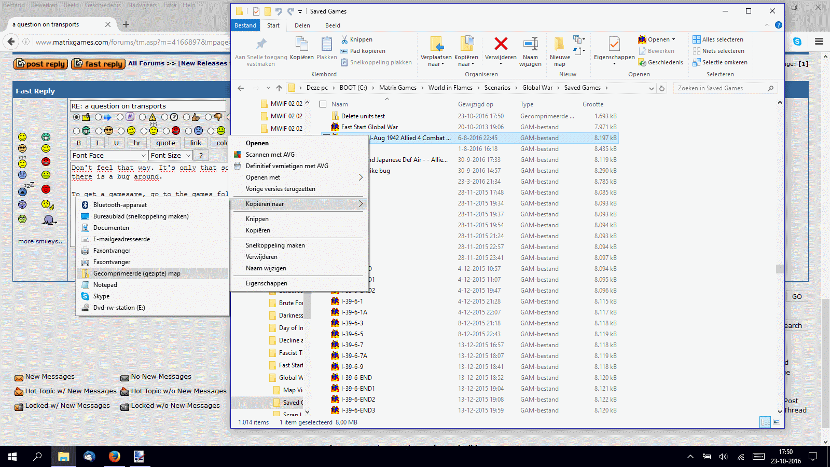This screenshot has width=830, height=467.
Task: Click the RE: a question on transports field
Action: pos(148,106)
